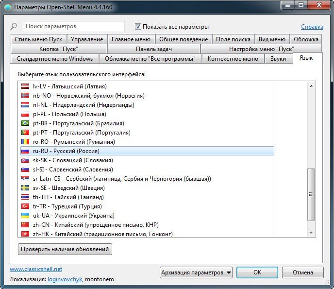Open the 'Управление' tab
This screenshot has height=289, width=334.
pyautogui.click(x=87, y=39)
